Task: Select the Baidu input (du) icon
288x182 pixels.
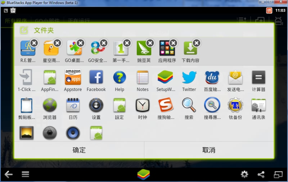Action: click(212, 77)
